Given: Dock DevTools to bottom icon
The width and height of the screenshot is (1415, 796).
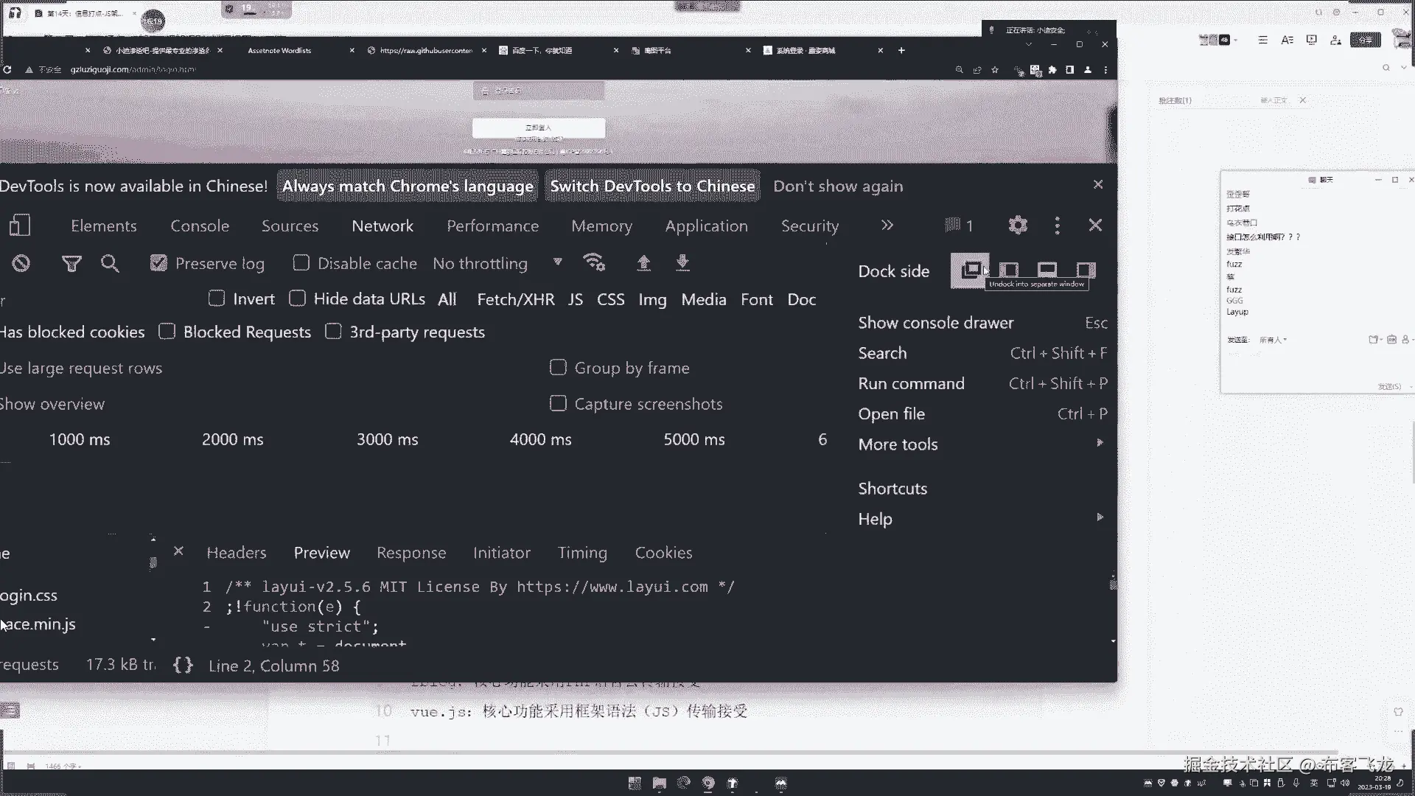Looking at the screenshot, I should (x=1047, y=270).
